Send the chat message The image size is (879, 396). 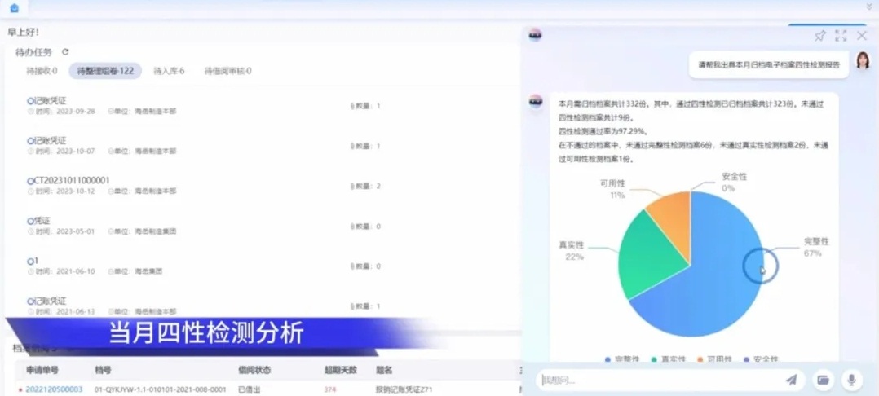pyautogui.click(x=791, y=380)
